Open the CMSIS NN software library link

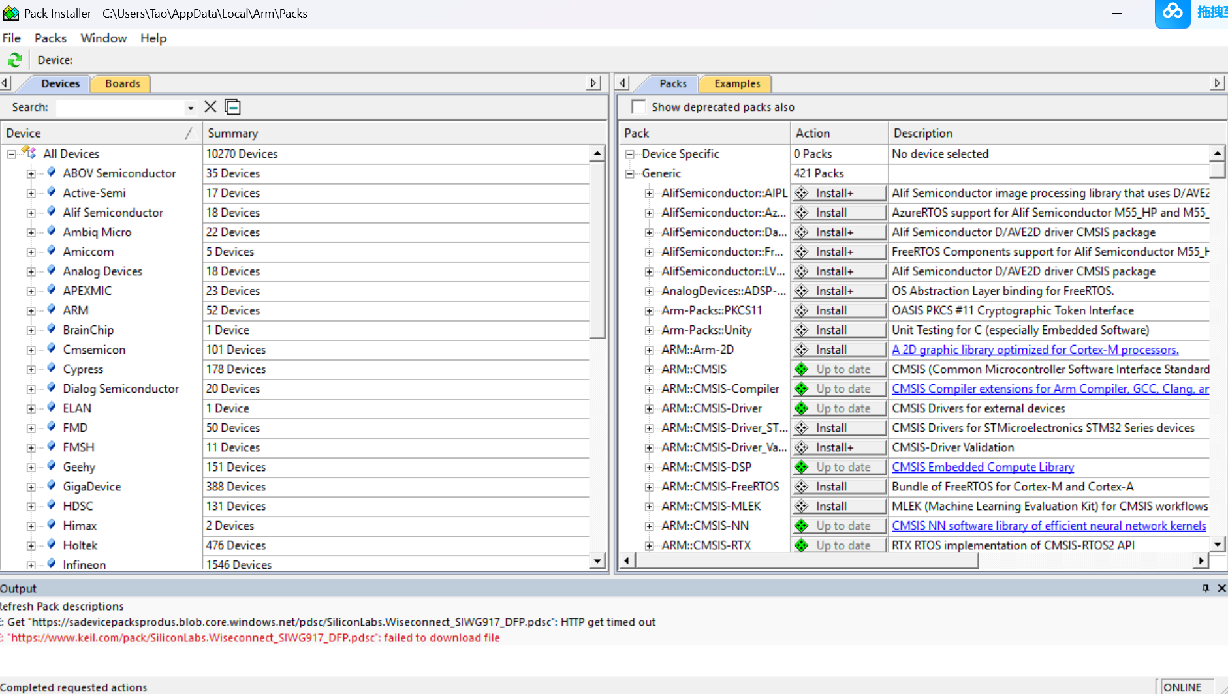coord(1049,526)
